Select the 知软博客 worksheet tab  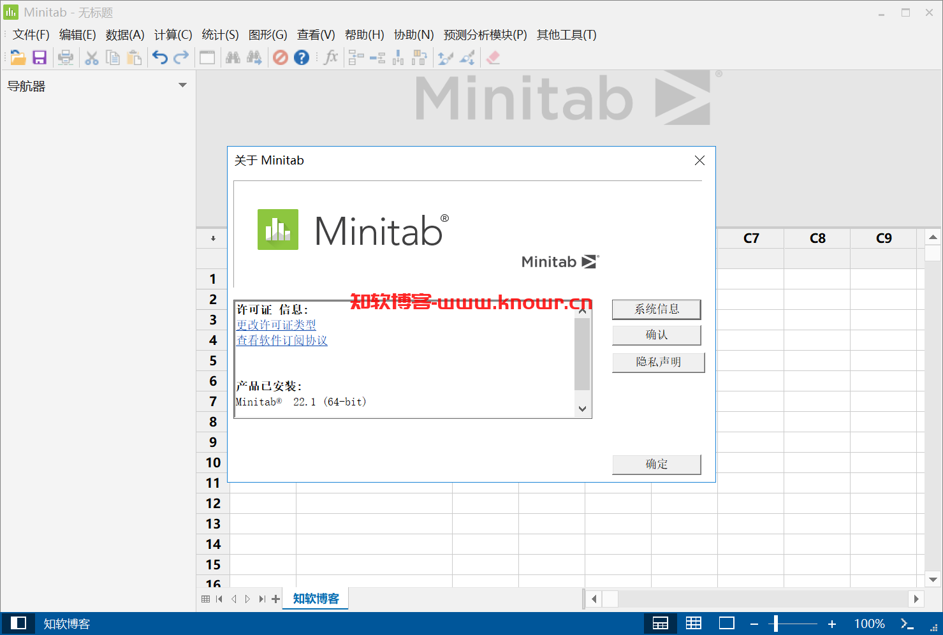[316, 599]
